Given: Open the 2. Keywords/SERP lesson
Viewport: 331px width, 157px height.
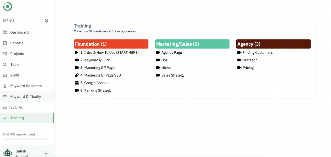Looking at the screenshot, I should pos(95,60).
